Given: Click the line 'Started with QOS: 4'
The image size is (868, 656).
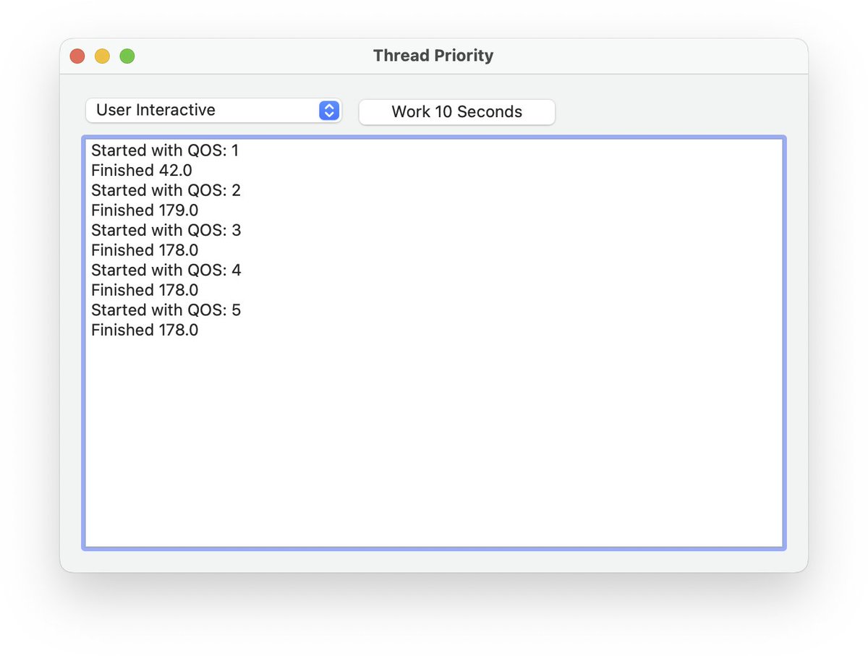Looking at the screenshot, I should click(x=166, y=270).
